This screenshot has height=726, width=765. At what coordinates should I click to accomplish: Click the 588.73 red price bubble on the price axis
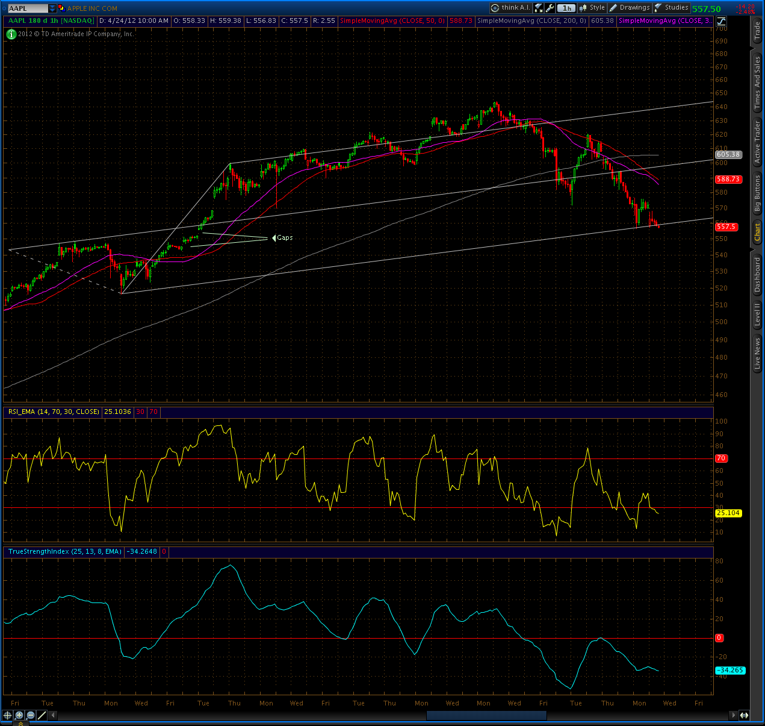[728, 180]
